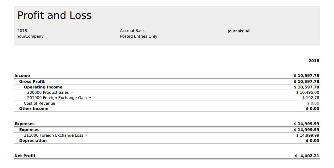Select the Net Profit row label
This screenshot has width=334, height=168.
[25, 156]
